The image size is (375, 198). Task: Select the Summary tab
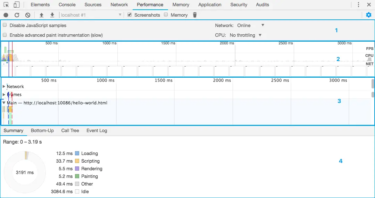click(x=14, y=131)
